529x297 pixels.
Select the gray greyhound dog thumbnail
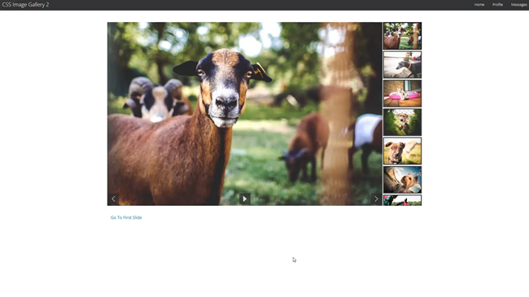pos(402,64)
